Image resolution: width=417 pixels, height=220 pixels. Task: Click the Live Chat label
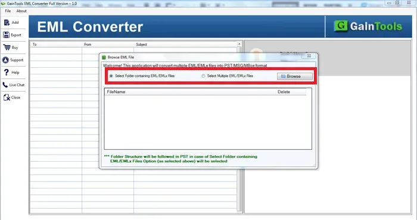coord(17,85)
